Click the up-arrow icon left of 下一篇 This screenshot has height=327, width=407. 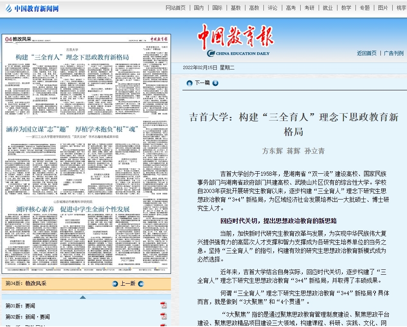[x=189, y=83]
